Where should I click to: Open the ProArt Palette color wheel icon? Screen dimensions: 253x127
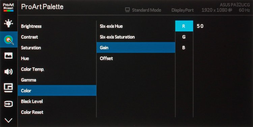(9, 39)
